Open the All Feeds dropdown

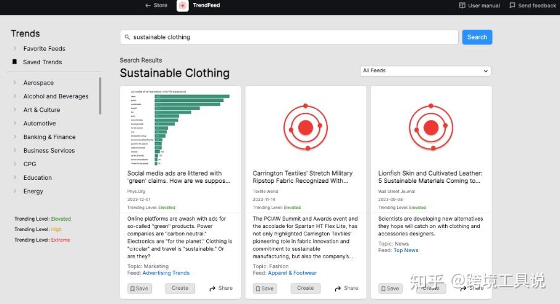pos(425,71)
